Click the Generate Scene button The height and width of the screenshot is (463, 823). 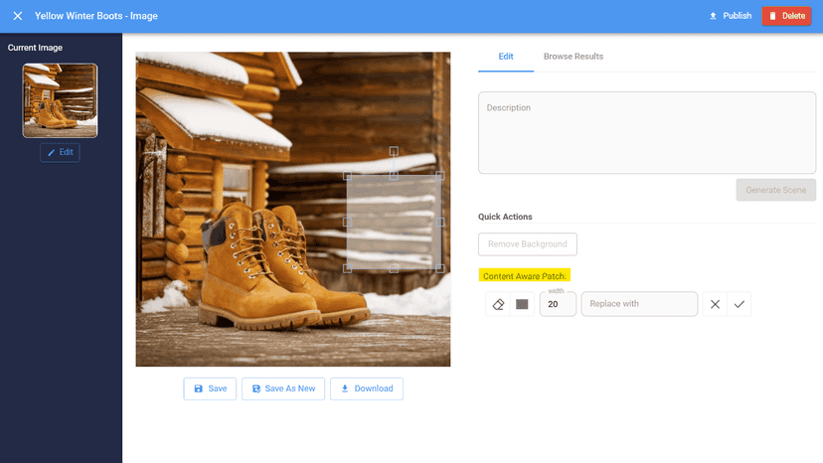coord(775,190)
